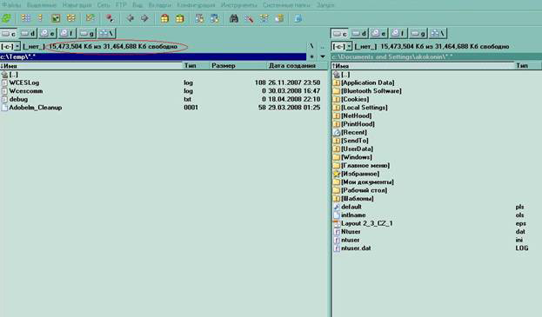The image size is (542, 317).
Task: Show directory tree toolbar icon
Action: pyautogui.click(x=70, y=18)
